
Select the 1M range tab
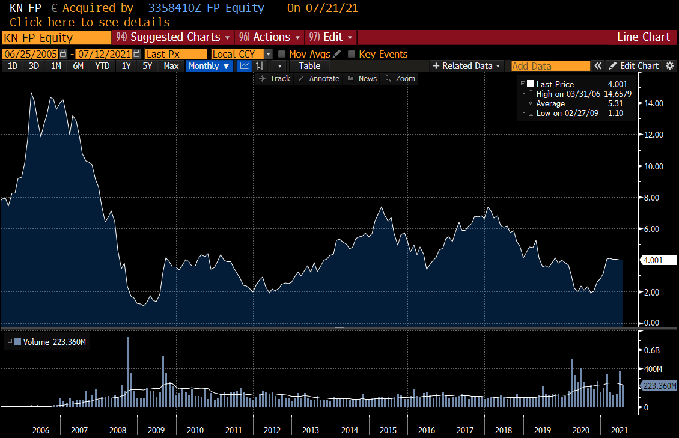tap(56, 65)
